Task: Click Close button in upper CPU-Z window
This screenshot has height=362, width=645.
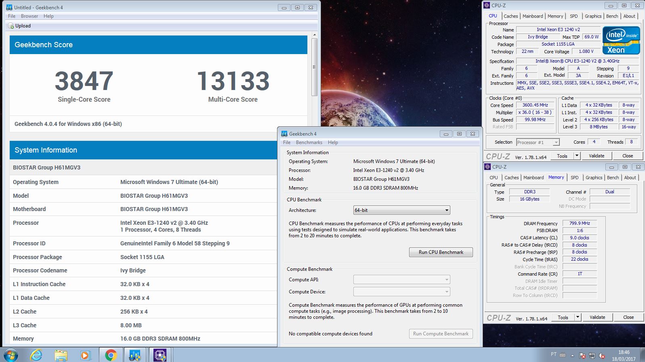Action: (x=628, y=156)
